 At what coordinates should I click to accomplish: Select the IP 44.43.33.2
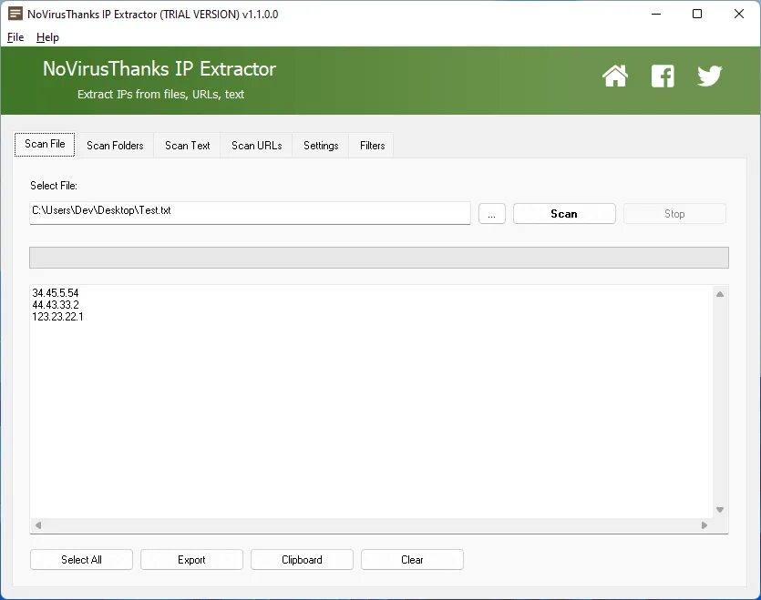[56, 305]
